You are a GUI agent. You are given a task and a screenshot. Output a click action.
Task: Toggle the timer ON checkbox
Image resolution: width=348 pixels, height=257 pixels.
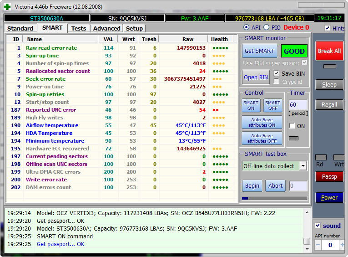[292, 126]
